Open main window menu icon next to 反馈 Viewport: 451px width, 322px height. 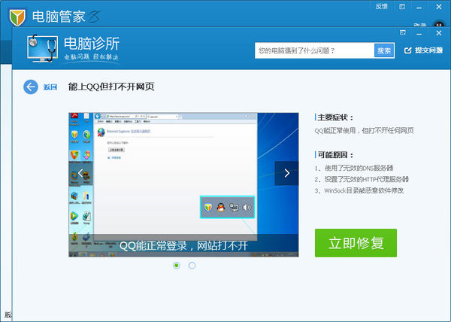tap(402, 7)
